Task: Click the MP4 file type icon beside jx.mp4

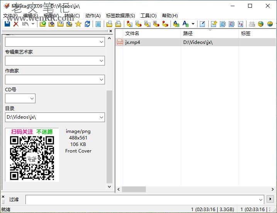Action: (120, 42)
